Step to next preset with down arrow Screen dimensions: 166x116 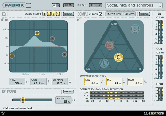160,6
